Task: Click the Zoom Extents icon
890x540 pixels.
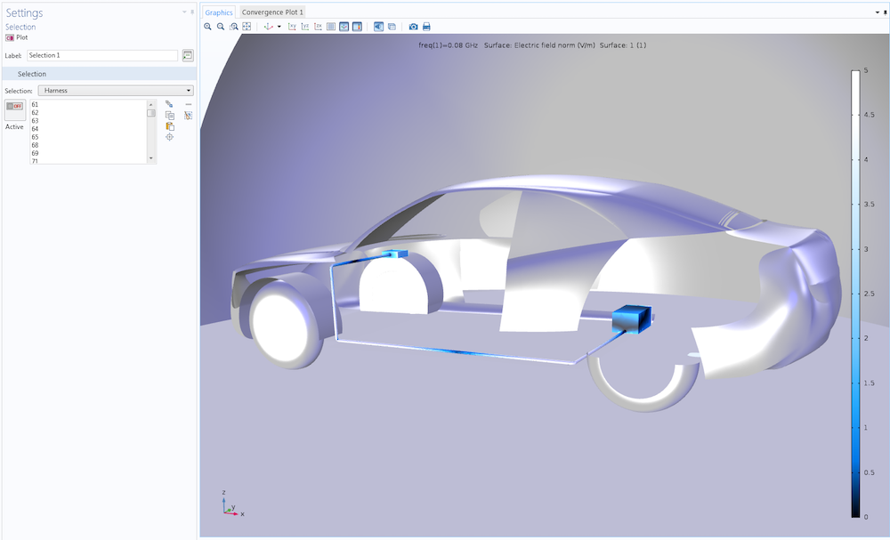Action: 247,27
